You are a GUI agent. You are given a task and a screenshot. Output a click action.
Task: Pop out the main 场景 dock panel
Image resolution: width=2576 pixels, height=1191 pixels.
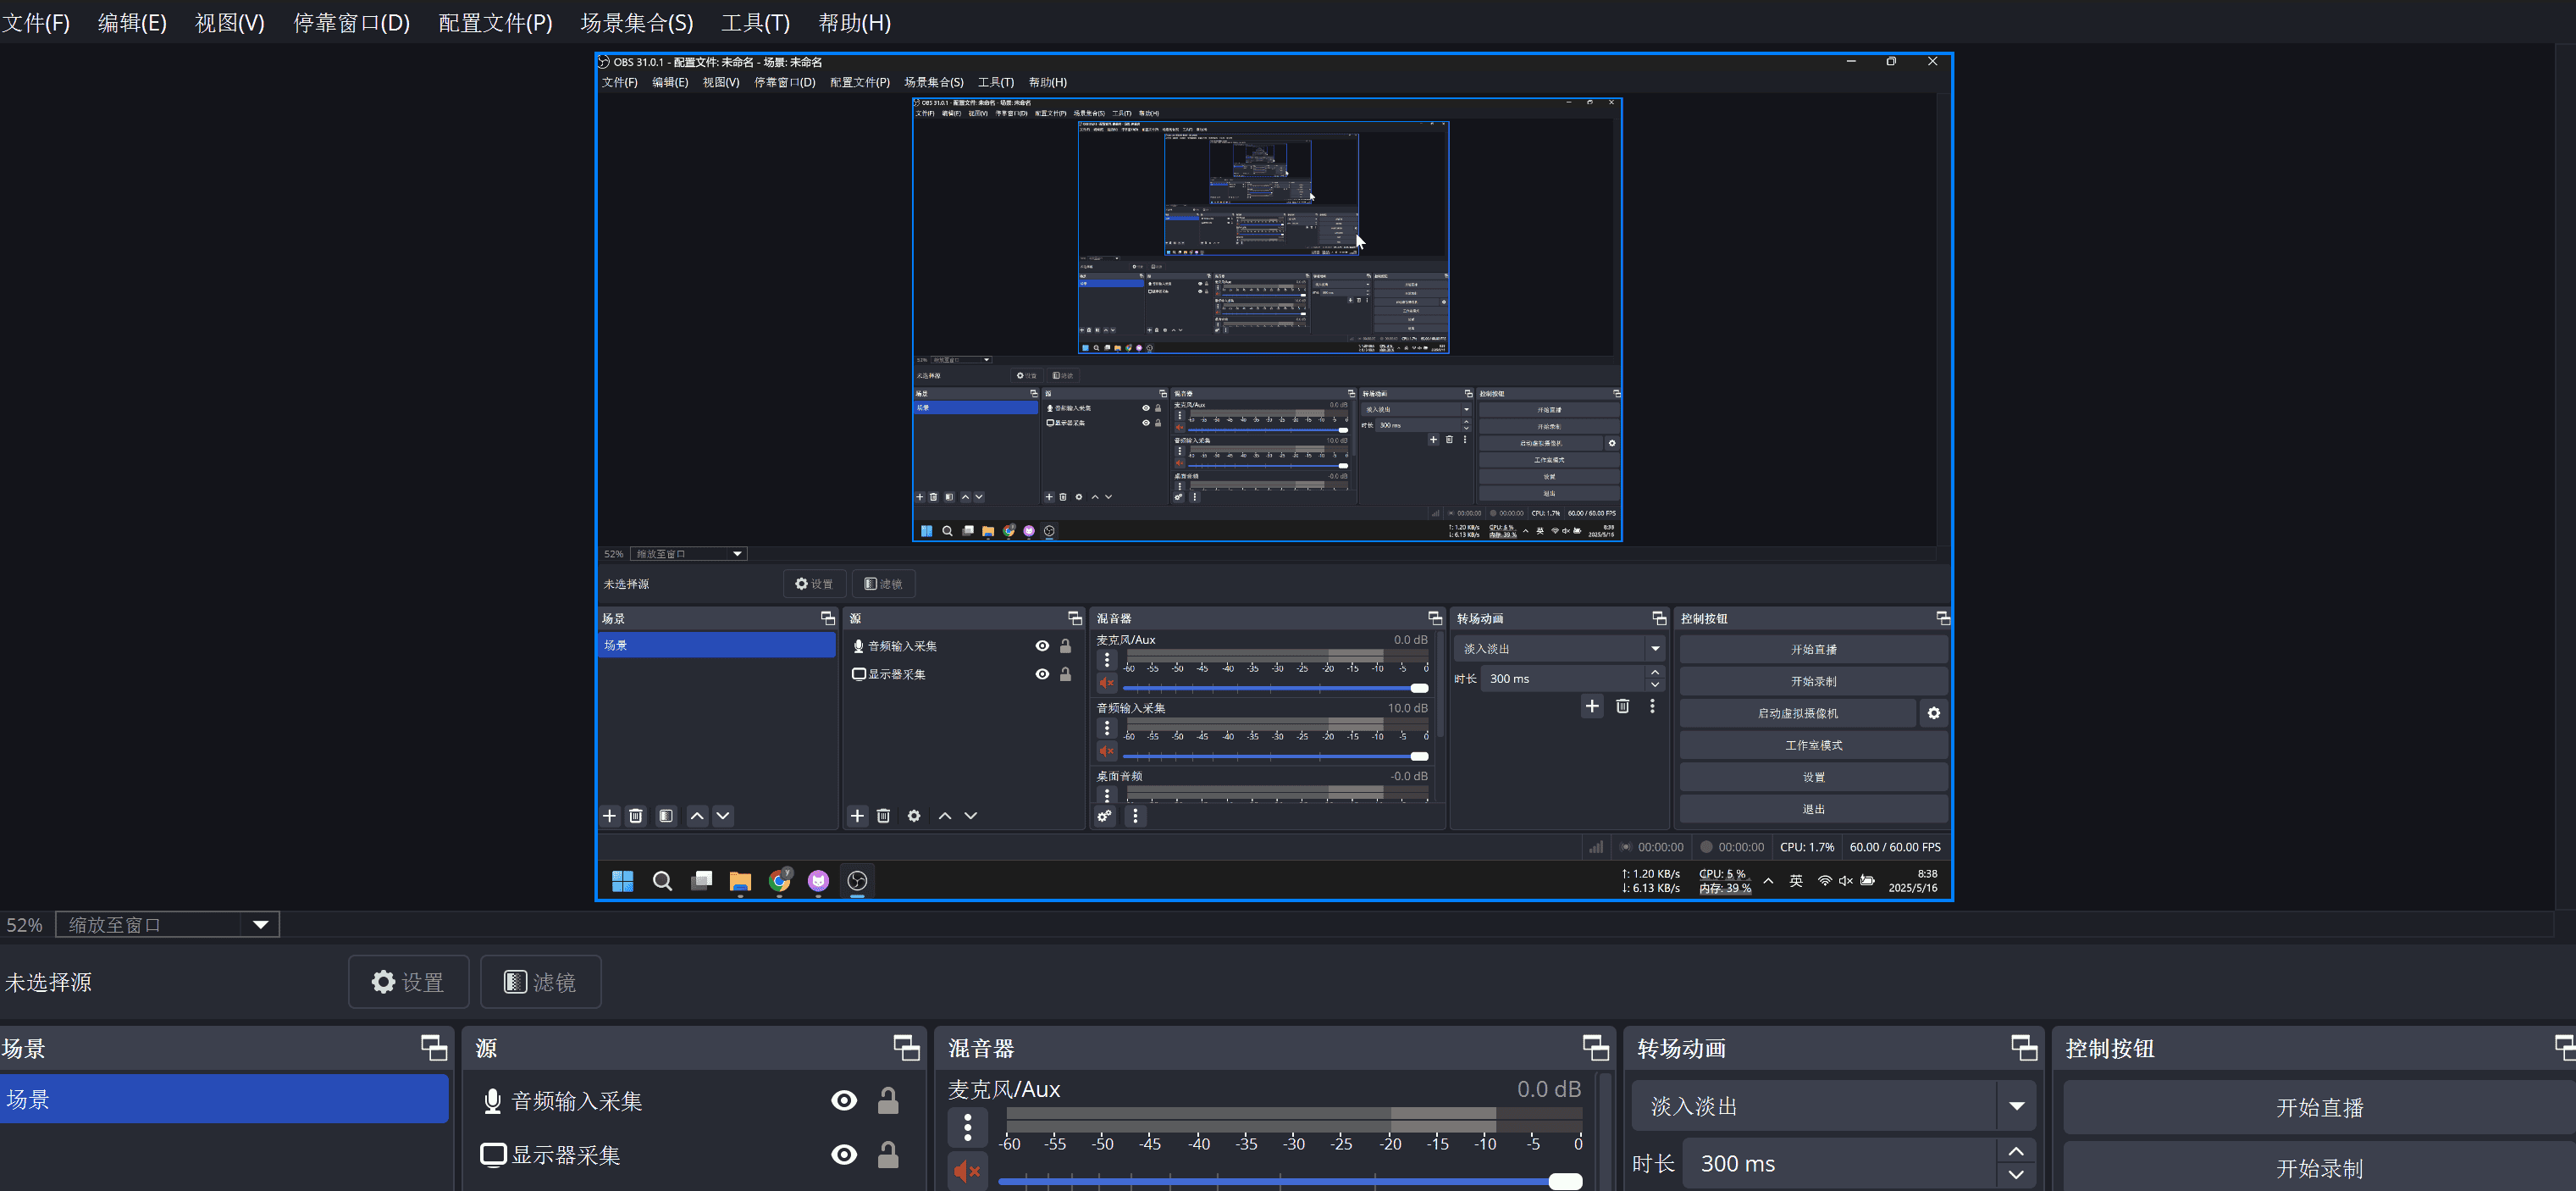pyautogui.click(x=433, y=1047)
